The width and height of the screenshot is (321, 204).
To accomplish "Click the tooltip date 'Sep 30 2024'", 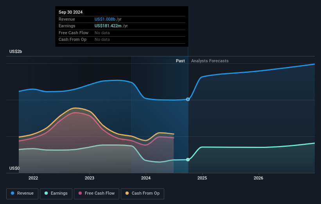I will (x=71, y=12).
